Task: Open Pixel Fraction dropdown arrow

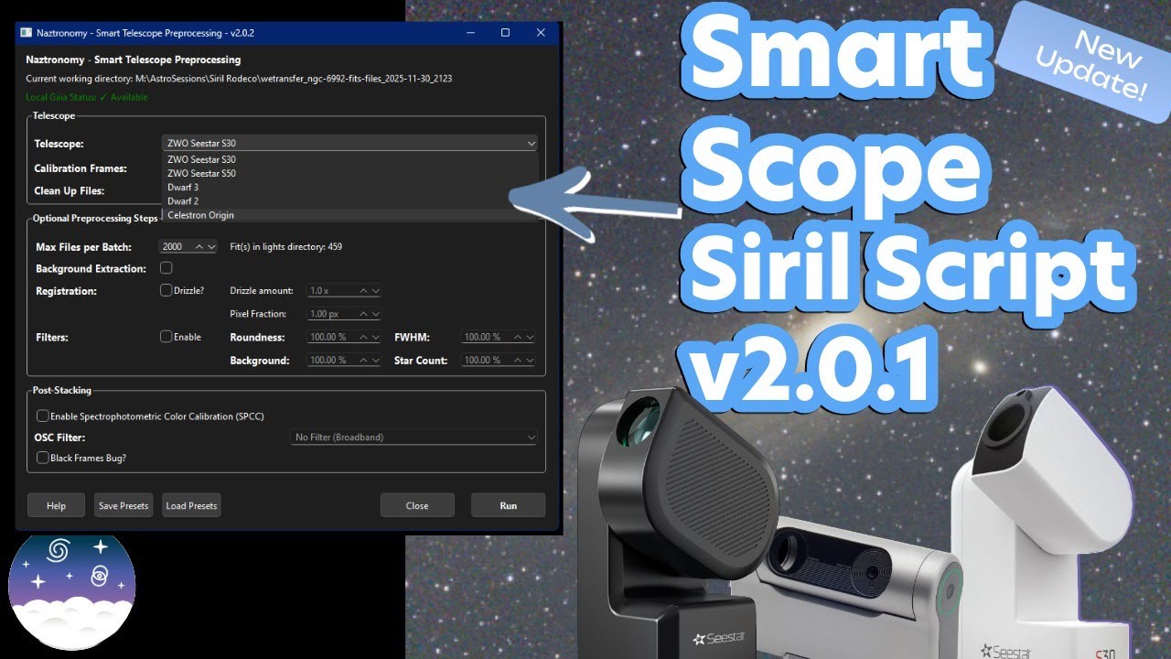Action: (375, 314)
